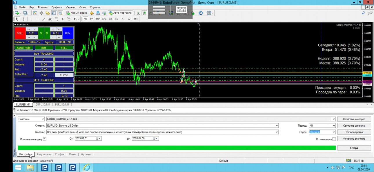Click the bar chart type icon
374x172 pixels.
(138, 13)
